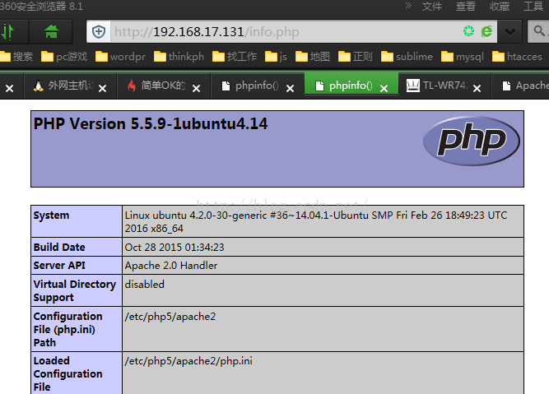This screenshot has height=394, width=549.
Task: Click the green up-down arrows icon
Action: (x=7, y=31)
